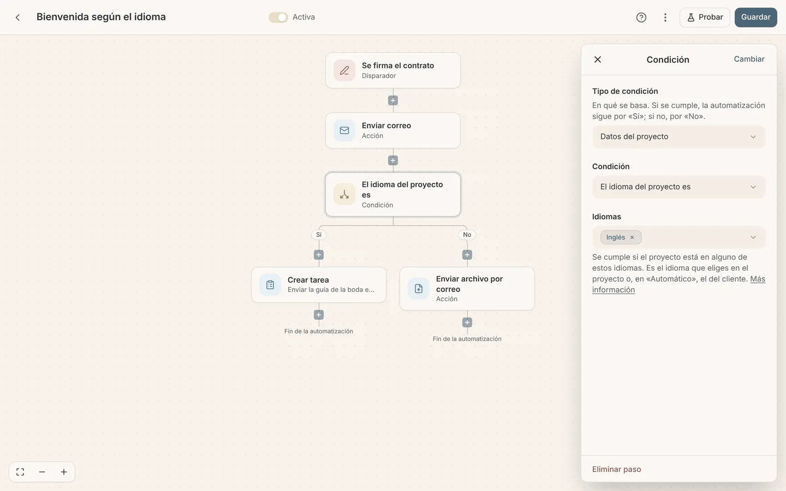Open the Datos del proyecto dropdown
The width and height of the screenshot is (786, 491).
coord(678,137)
